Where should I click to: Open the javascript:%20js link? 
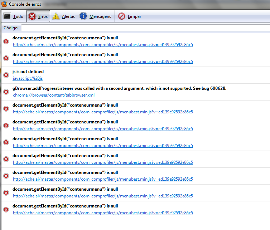tap(28, 78)
